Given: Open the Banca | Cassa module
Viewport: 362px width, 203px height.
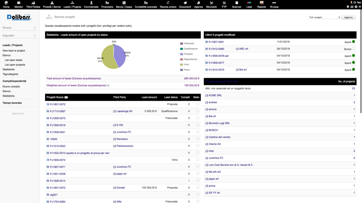Looking at the screenshot, I should (x=124, y=3).
